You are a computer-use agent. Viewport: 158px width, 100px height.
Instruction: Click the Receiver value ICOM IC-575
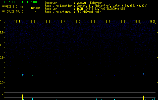click(x=85, y=9)
